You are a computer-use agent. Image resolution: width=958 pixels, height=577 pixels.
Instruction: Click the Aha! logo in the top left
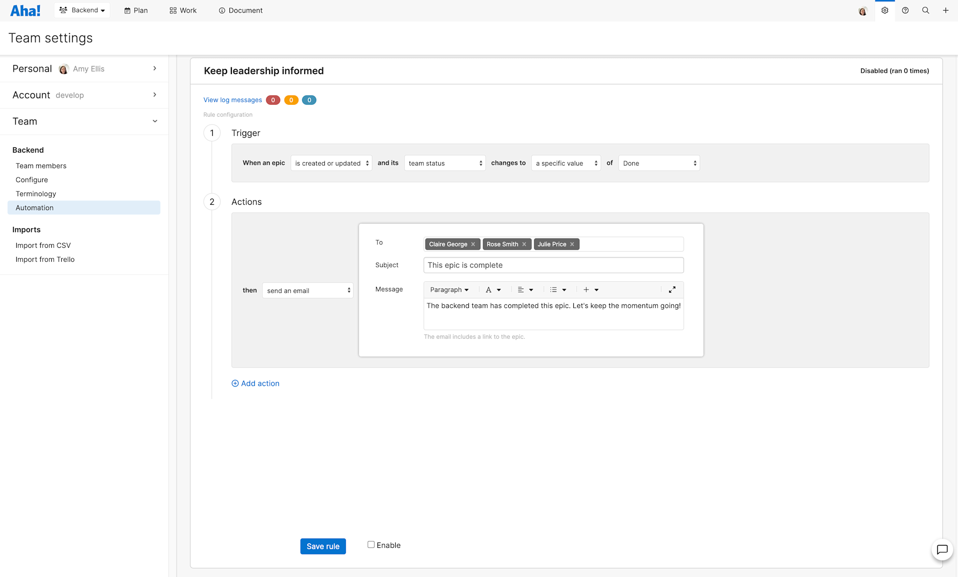tap(25, 10)
